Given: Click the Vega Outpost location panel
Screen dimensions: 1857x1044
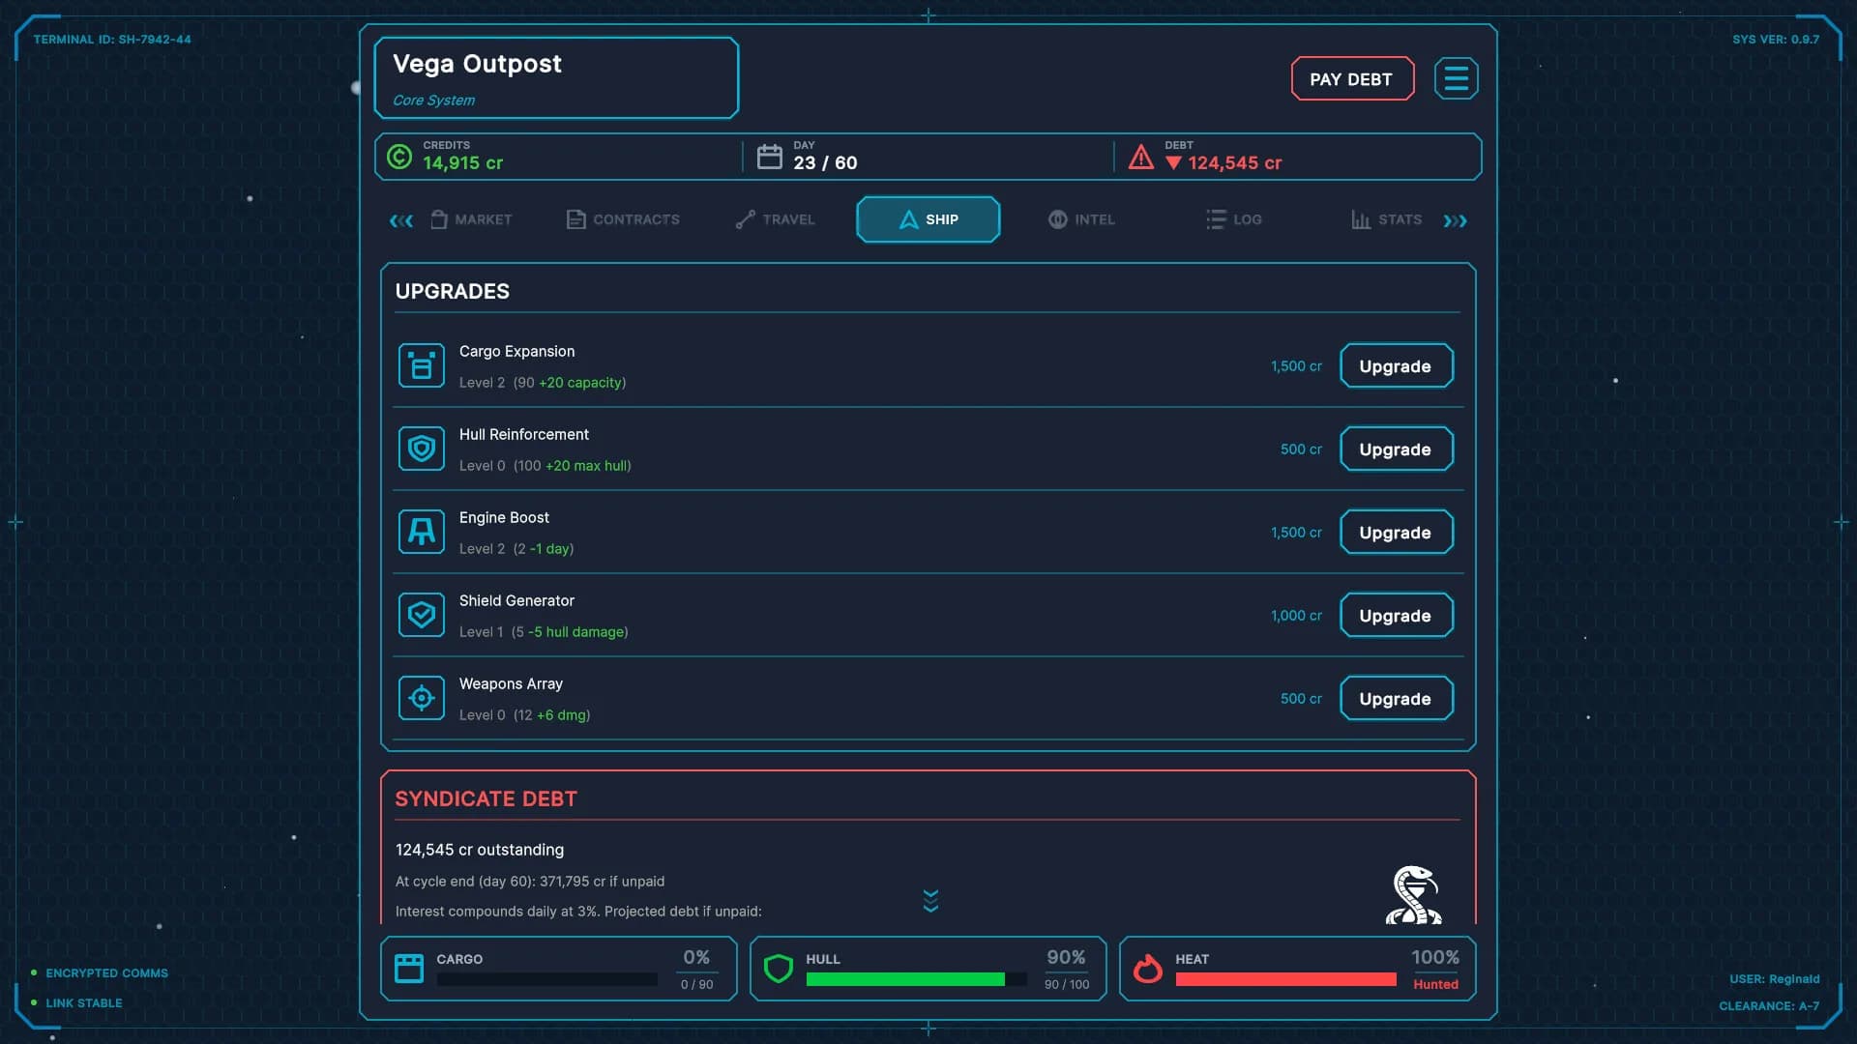Looking at the screenshot, I should coord(556,78).
